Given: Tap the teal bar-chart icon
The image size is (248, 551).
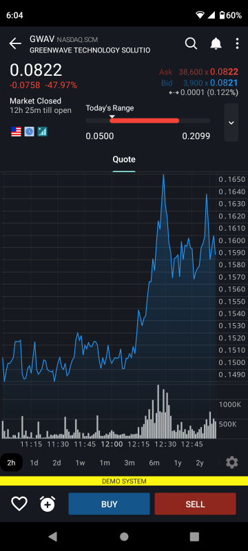Looking at the screenshot, I should tap(42, 132).
